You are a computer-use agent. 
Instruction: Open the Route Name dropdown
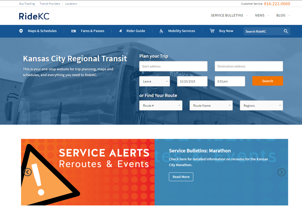click(211, 105)
